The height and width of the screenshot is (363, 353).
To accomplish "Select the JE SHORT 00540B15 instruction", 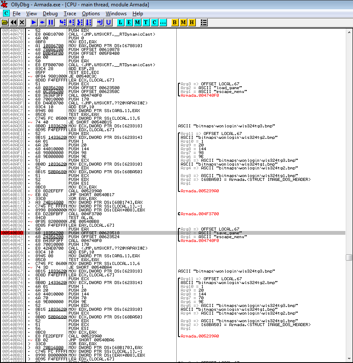I will point(90,122).
